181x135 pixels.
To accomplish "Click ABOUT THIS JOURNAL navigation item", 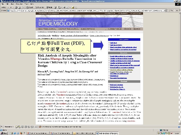I will [x=47, y=29].
